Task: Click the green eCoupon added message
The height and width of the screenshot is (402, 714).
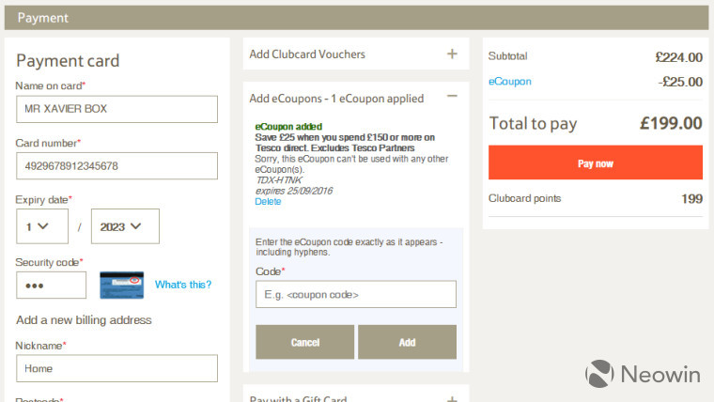Action: coord(288,127)
